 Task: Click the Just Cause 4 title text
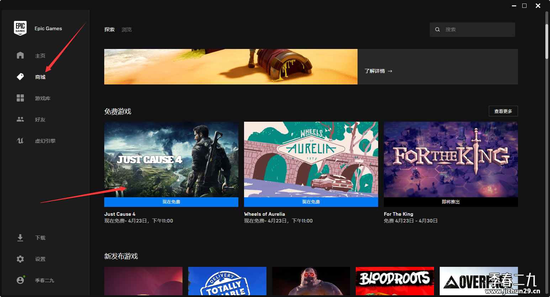pyautogui.click(x=120, y=214)
